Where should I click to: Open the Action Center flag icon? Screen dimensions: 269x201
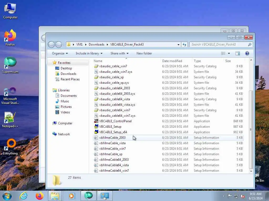pos(230,196)
